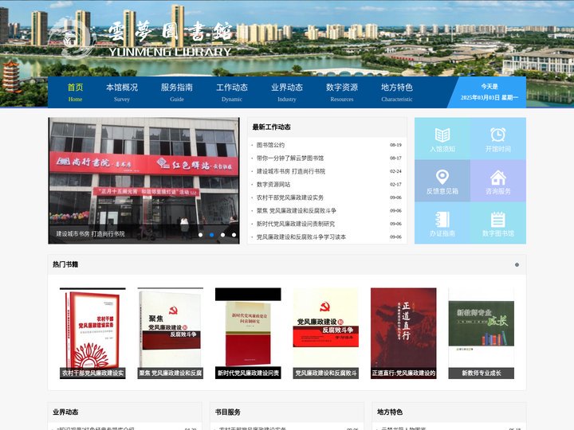Open the 工作动态 Dynamic menu
Image resolution: width=574 pixels, height=430 pixels.
232,92
